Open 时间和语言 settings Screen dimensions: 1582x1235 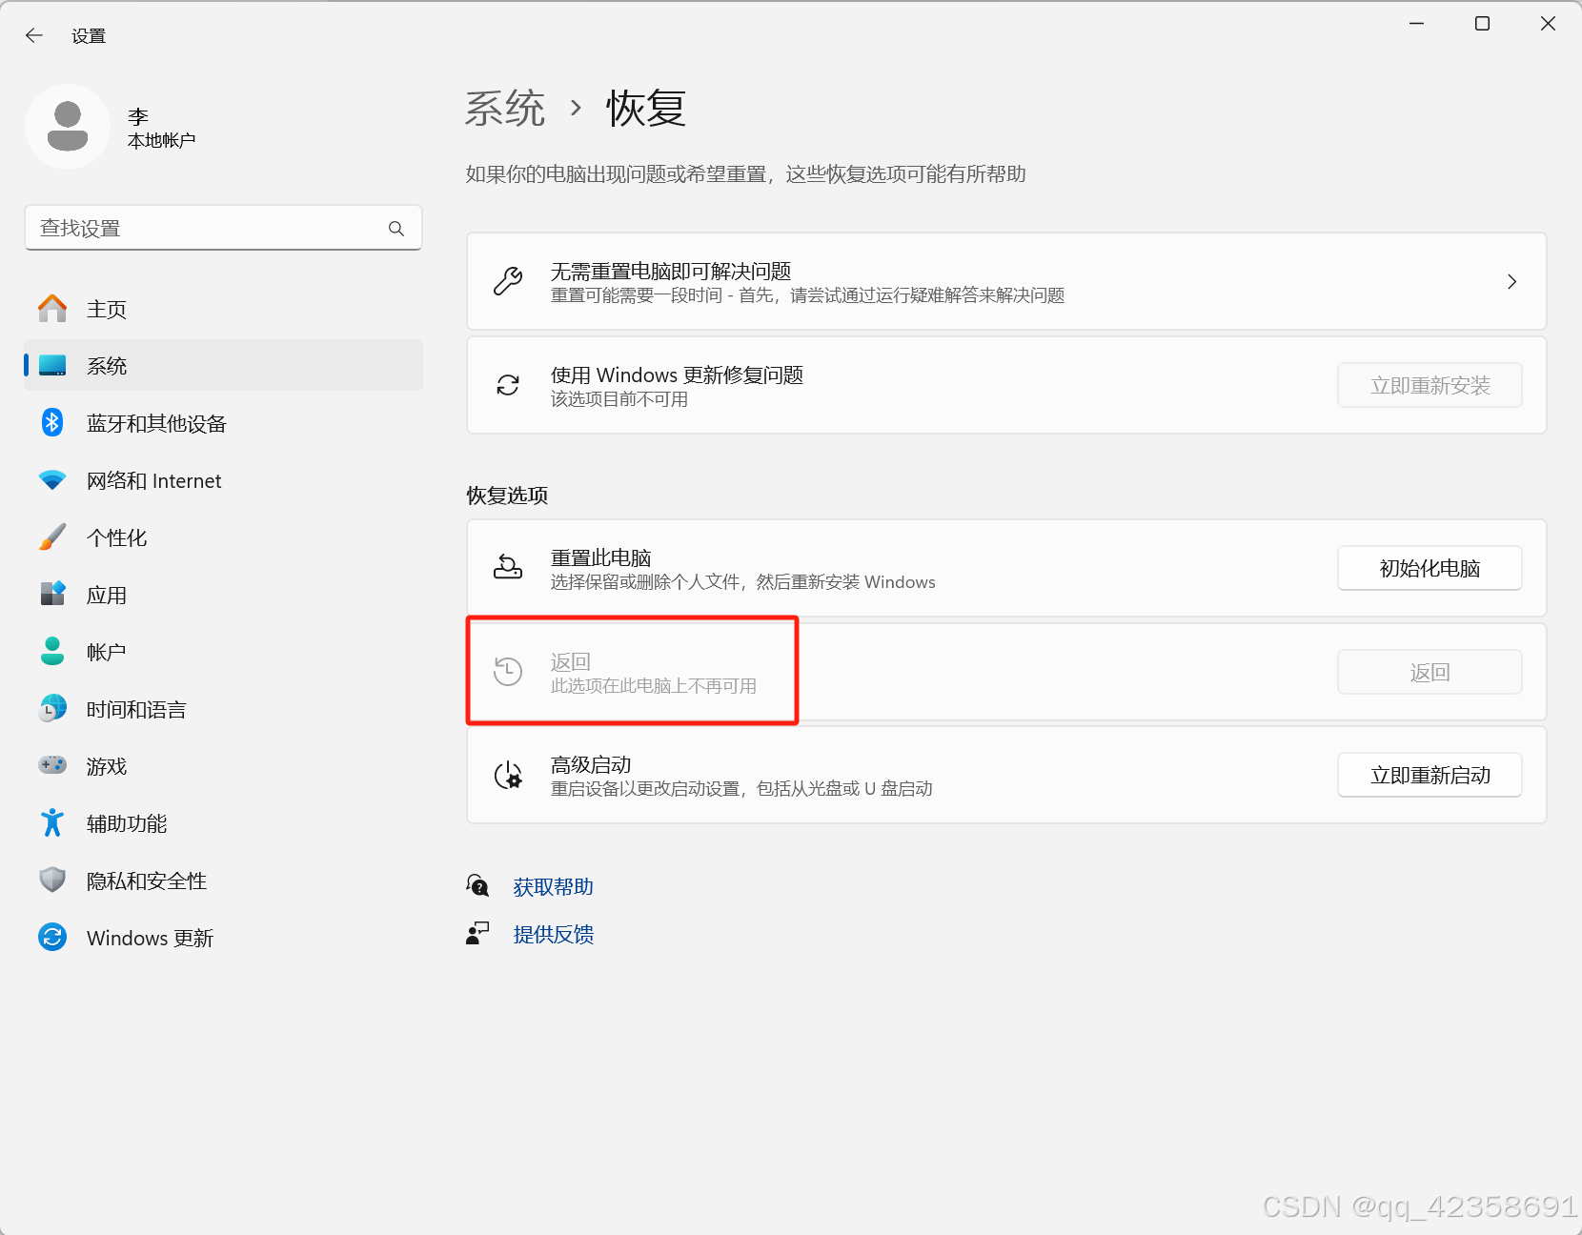223,709
